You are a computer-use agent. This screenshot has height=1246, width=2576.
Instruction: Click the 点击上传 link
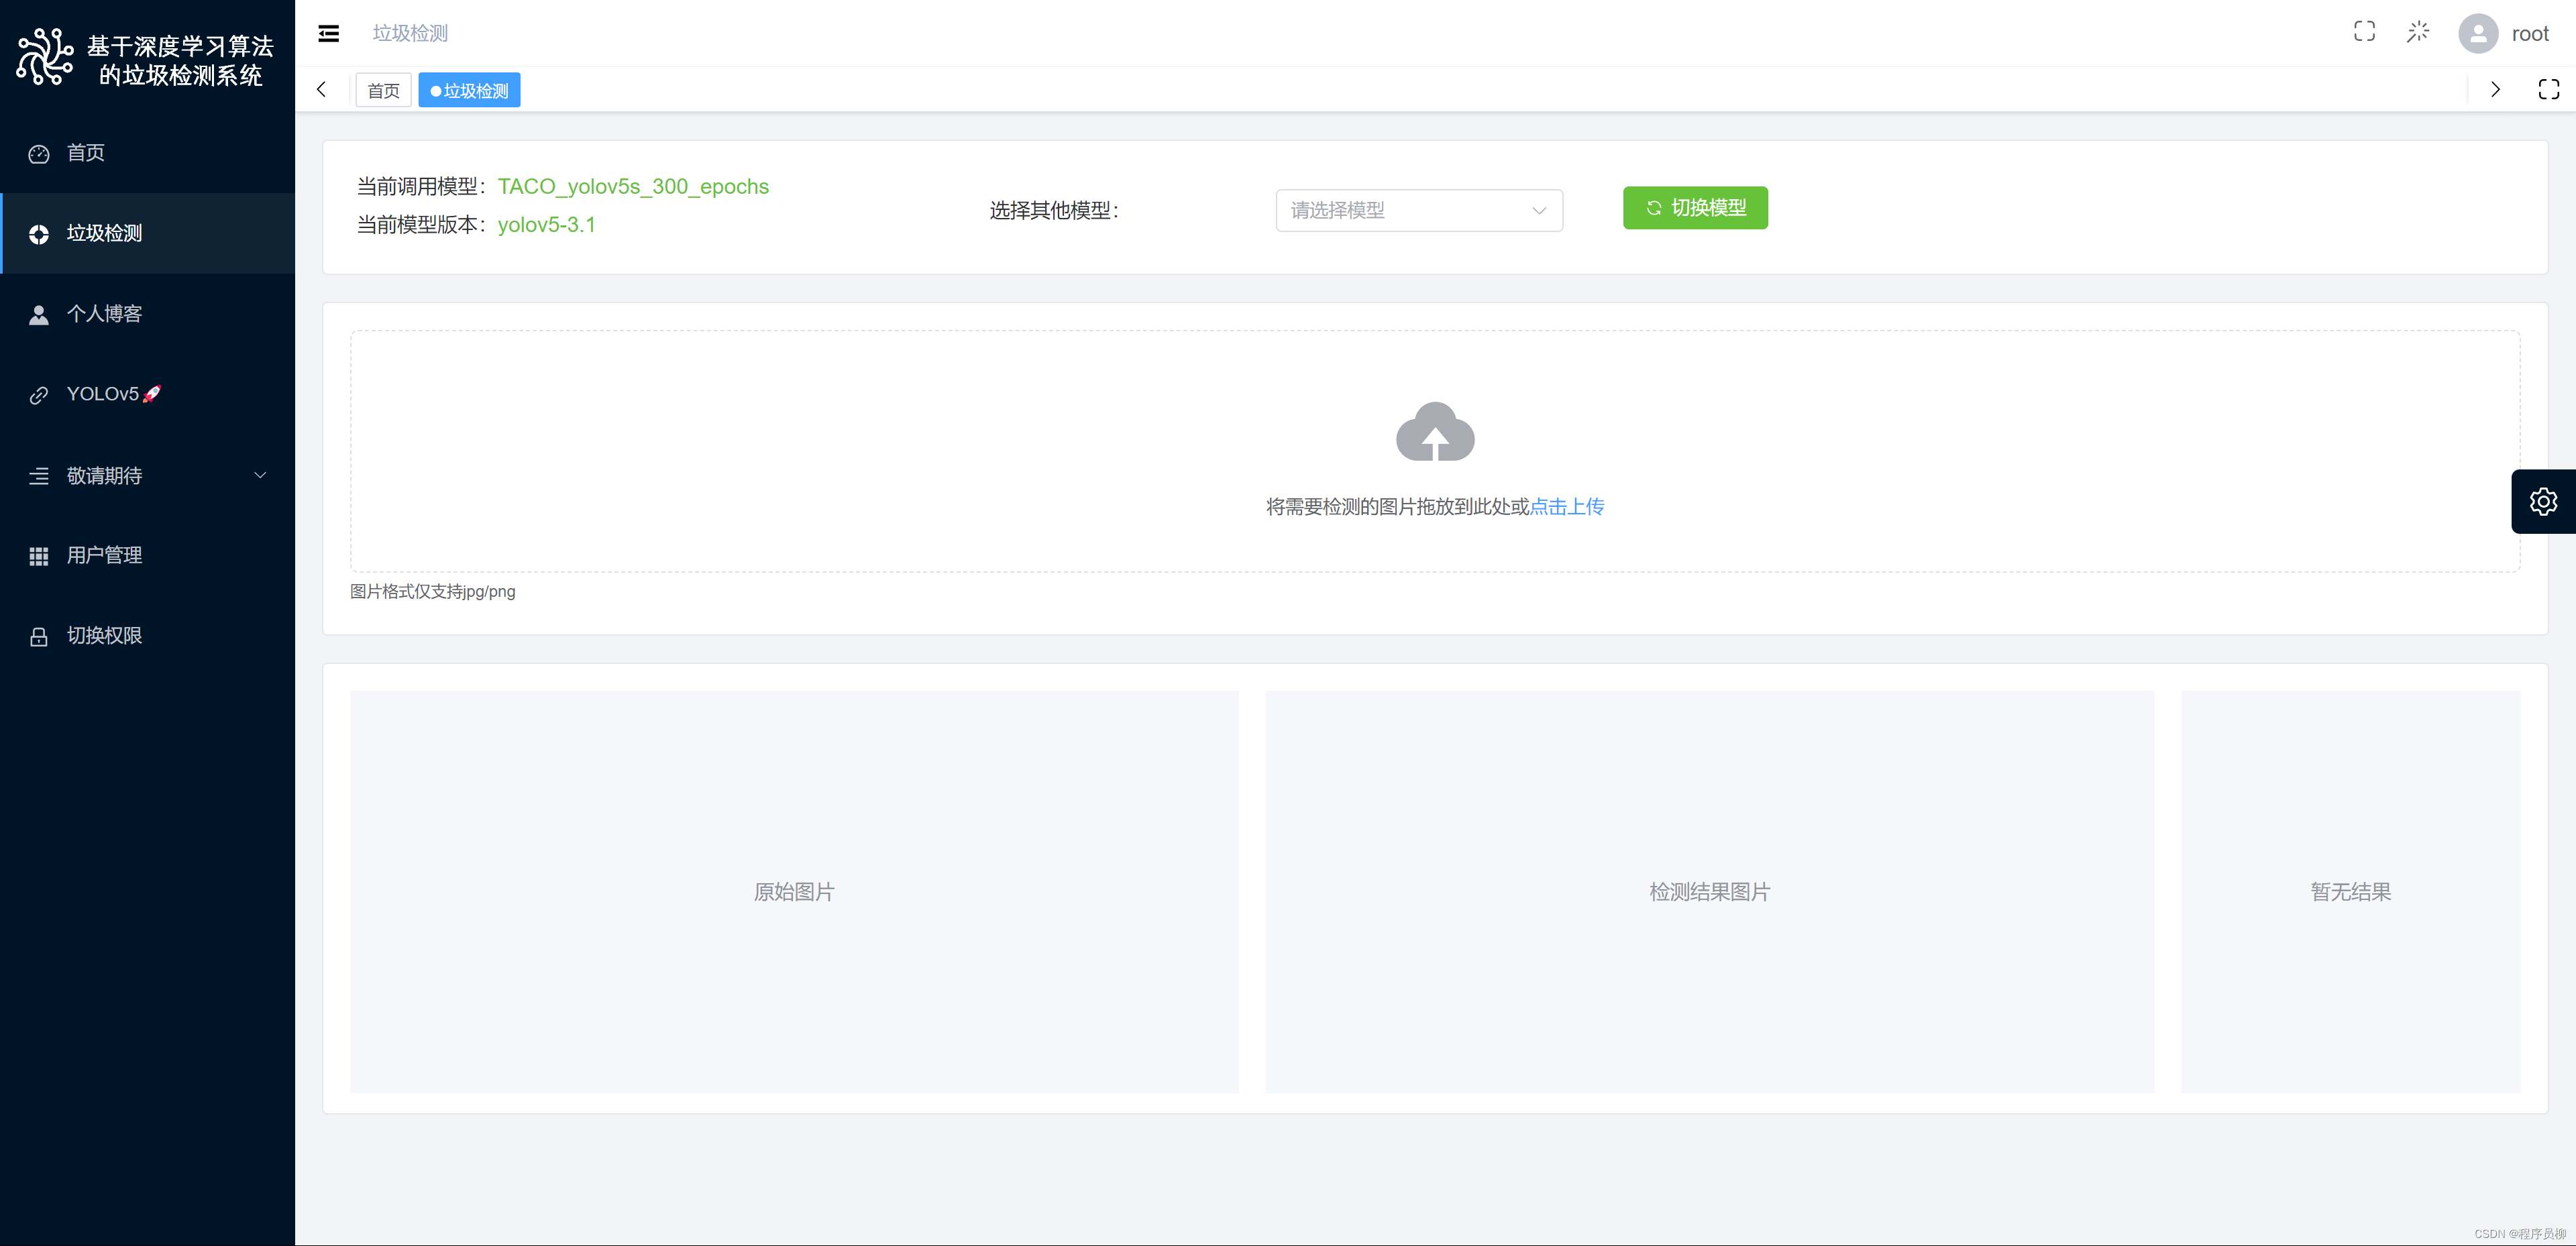point(1567,507)
